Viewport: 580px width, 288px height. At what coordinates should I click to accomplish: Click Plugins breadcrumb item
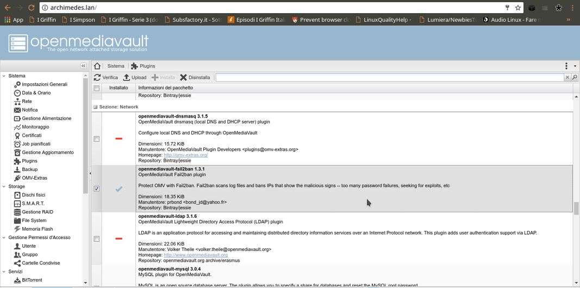[143, 66]
